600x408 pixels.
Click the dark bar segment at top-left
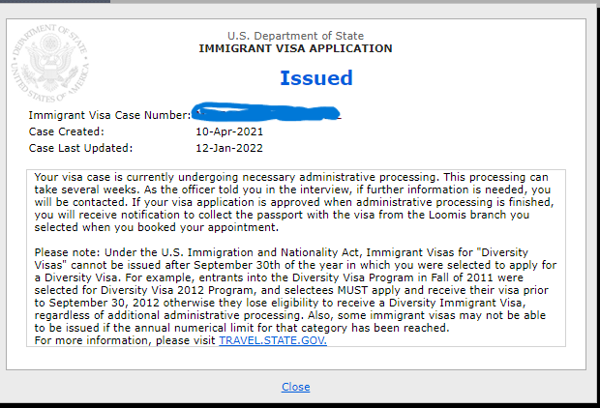click(55, 2)
